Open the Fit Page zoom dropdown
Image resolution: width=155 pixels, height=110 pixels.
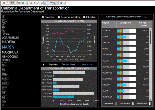tap(57, 2)
